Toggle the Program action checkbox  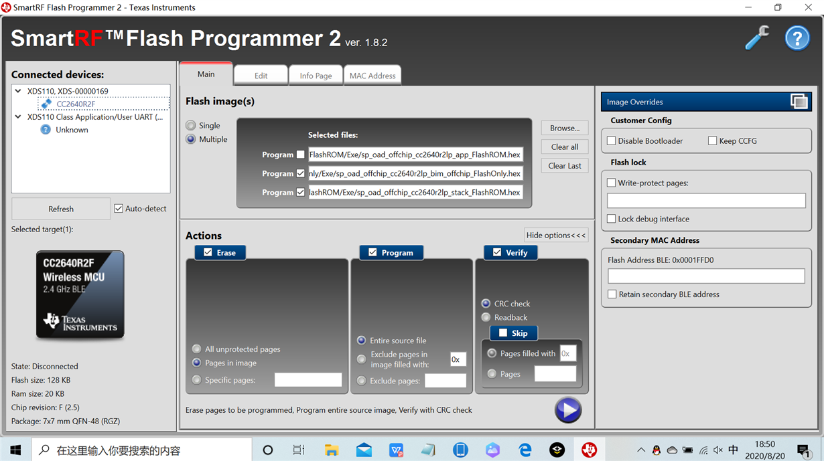[372, 252]
